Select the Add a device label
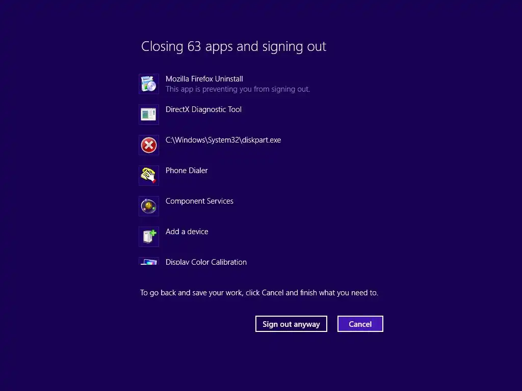Screen dimensions: 522x391 (187, 232)
